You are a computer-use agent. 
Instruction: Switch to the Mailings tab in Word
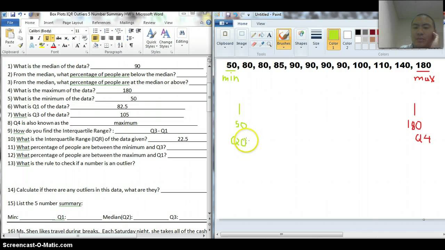[x=127, y=23]
